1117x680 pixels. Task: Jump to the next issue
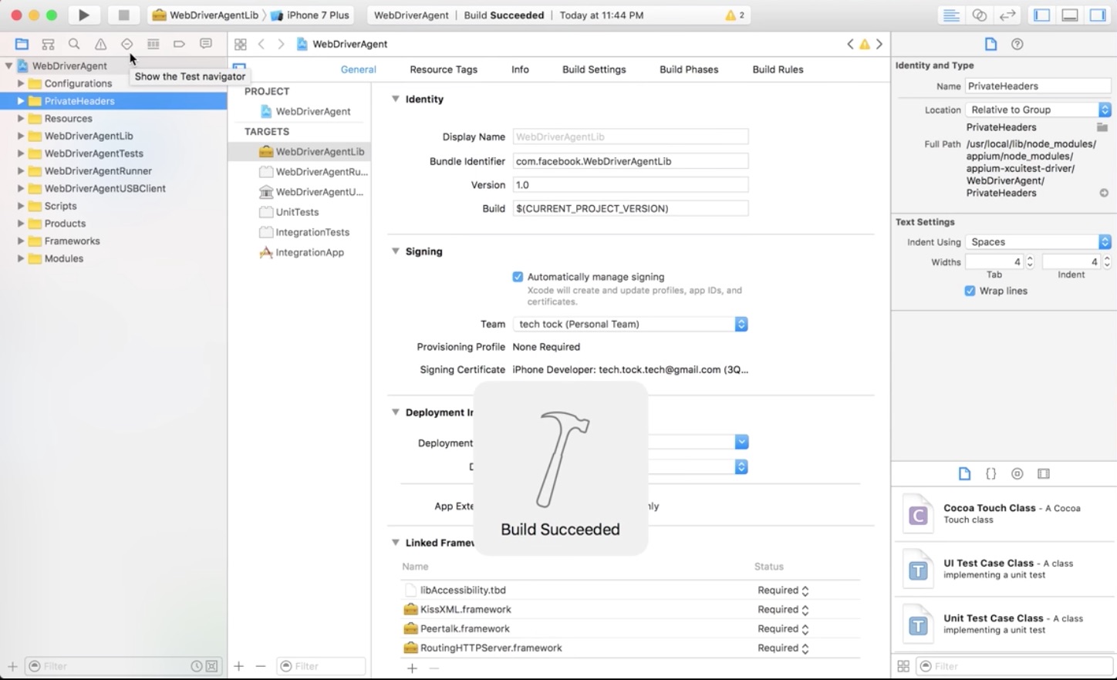[x=879, y=44]
